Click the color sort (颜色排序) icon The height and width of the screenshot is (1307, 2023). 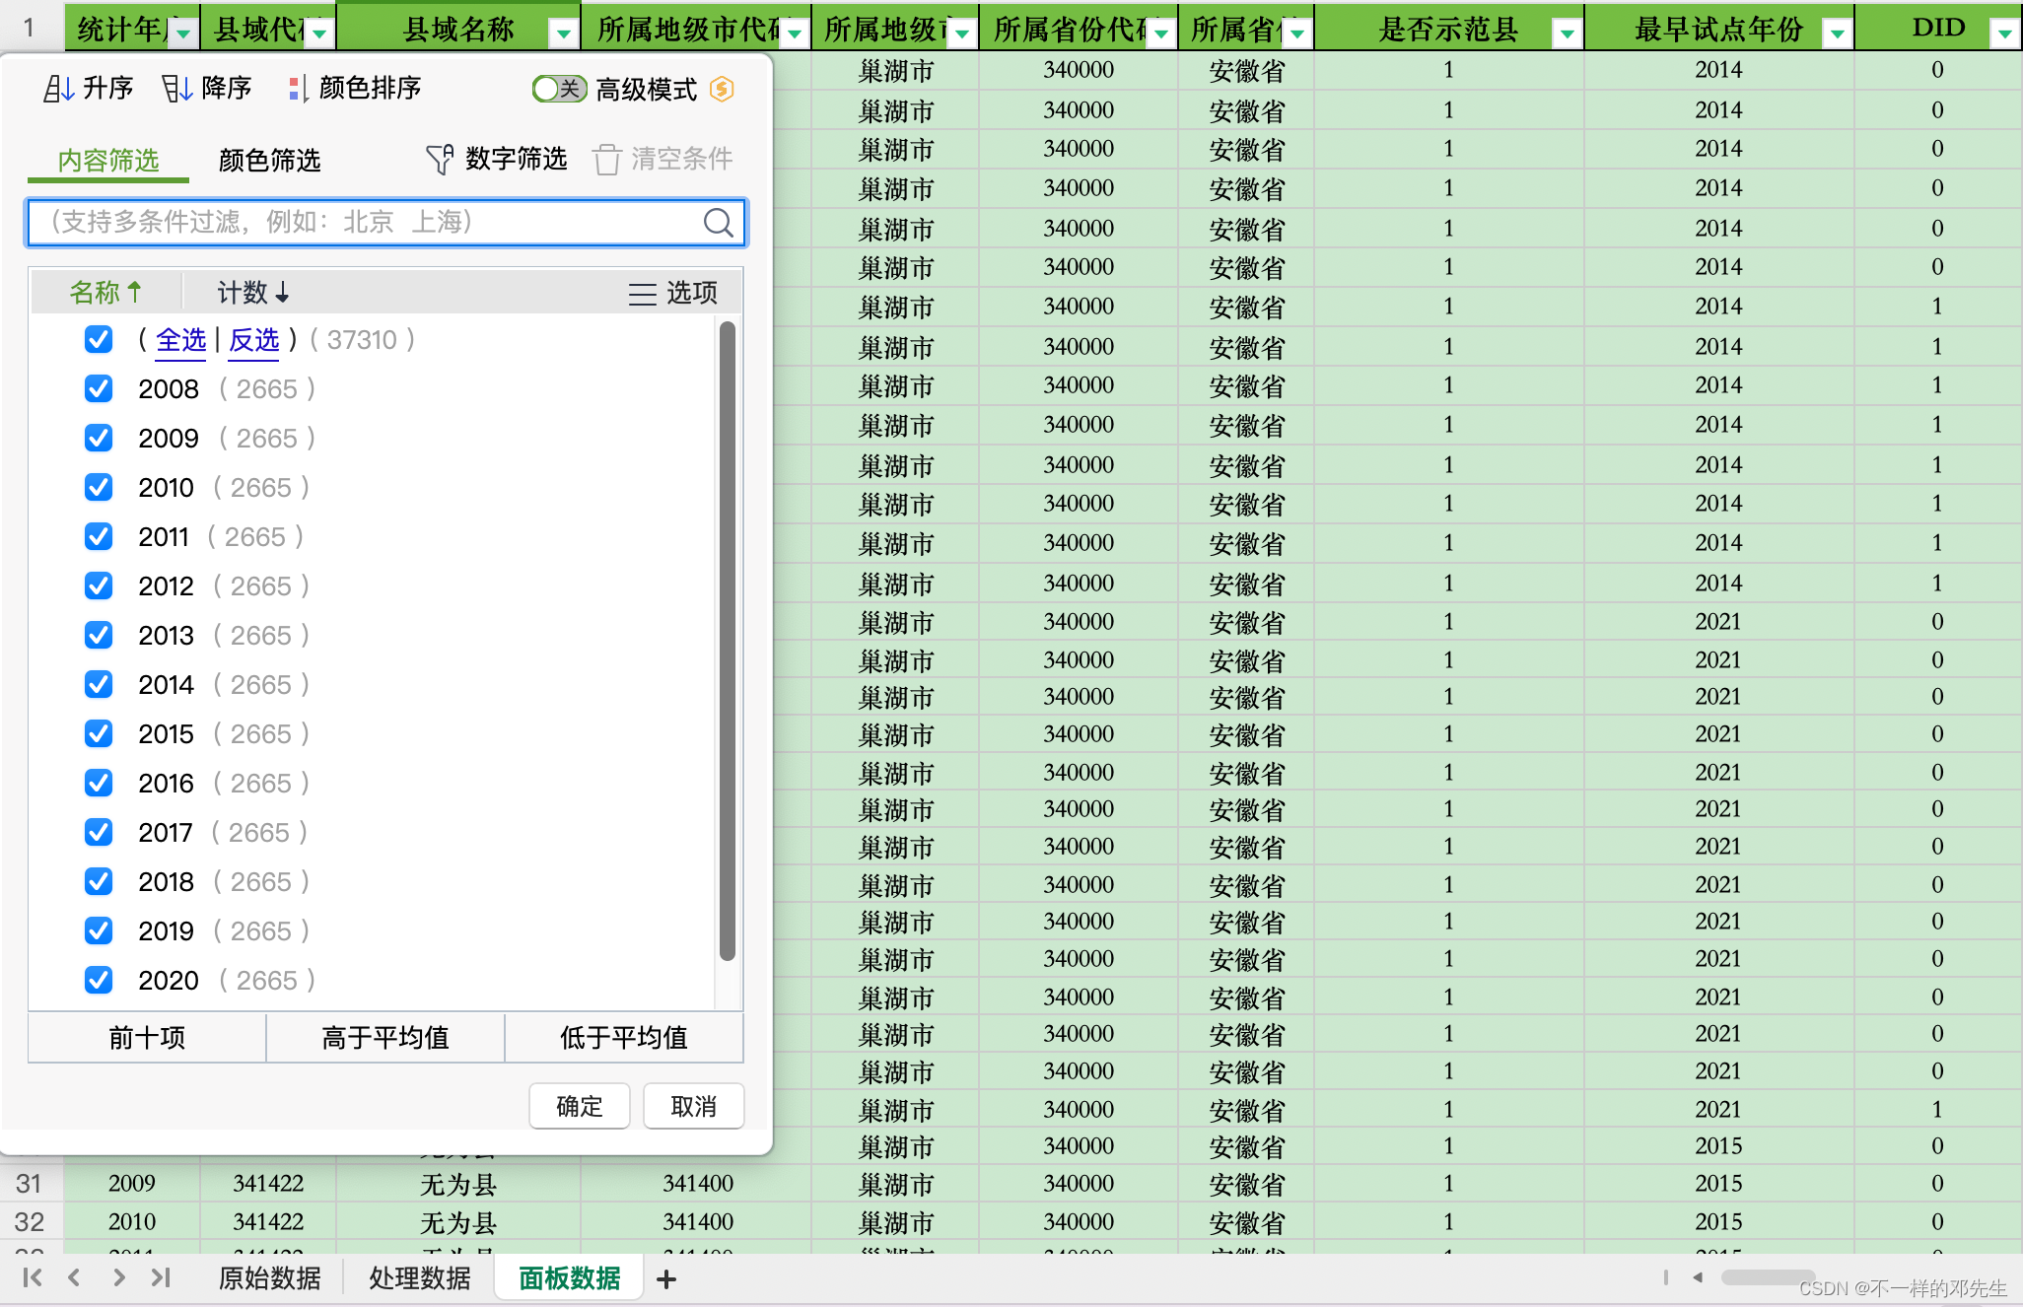click(297, 89)
